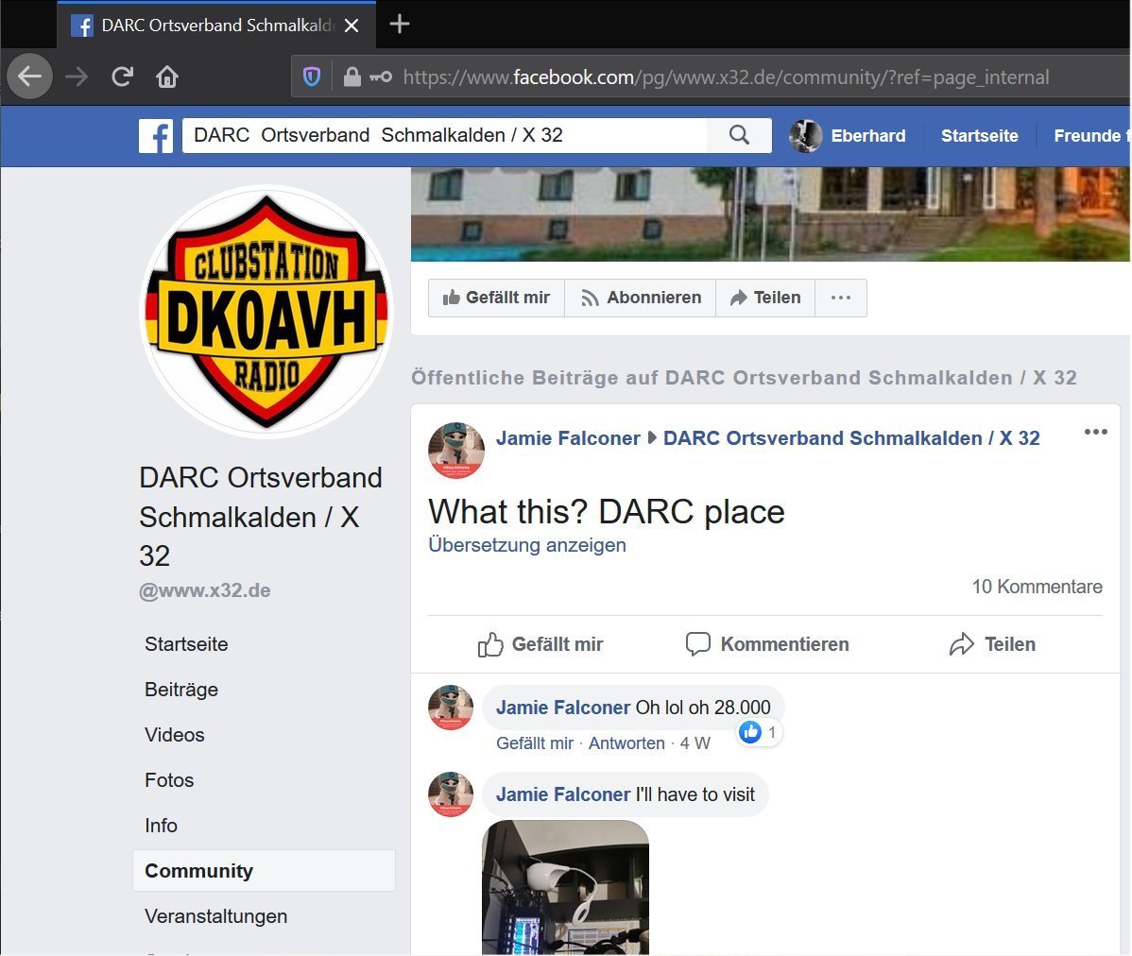Open the Eberhard profile link
Image resolution: width=1132 pixels, height=956 pixels.
[x=867, y=136]
